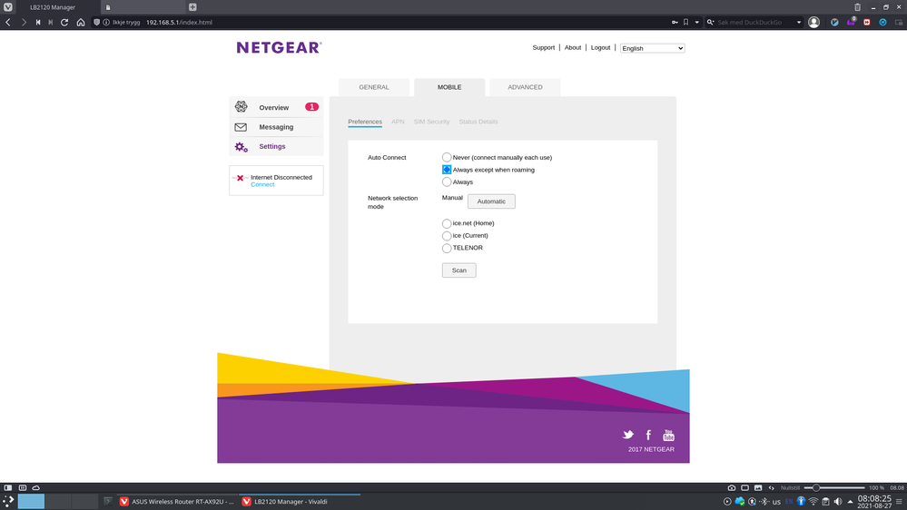Screen dimensions: 907x510
Task: Click the Settings gears icon in the sidebar
Action: 241,147
